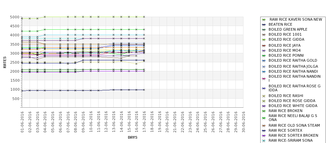327x143 pixels.
Task: Click the topmost line's data point at 01-06-2016
Action: [22, 18]
